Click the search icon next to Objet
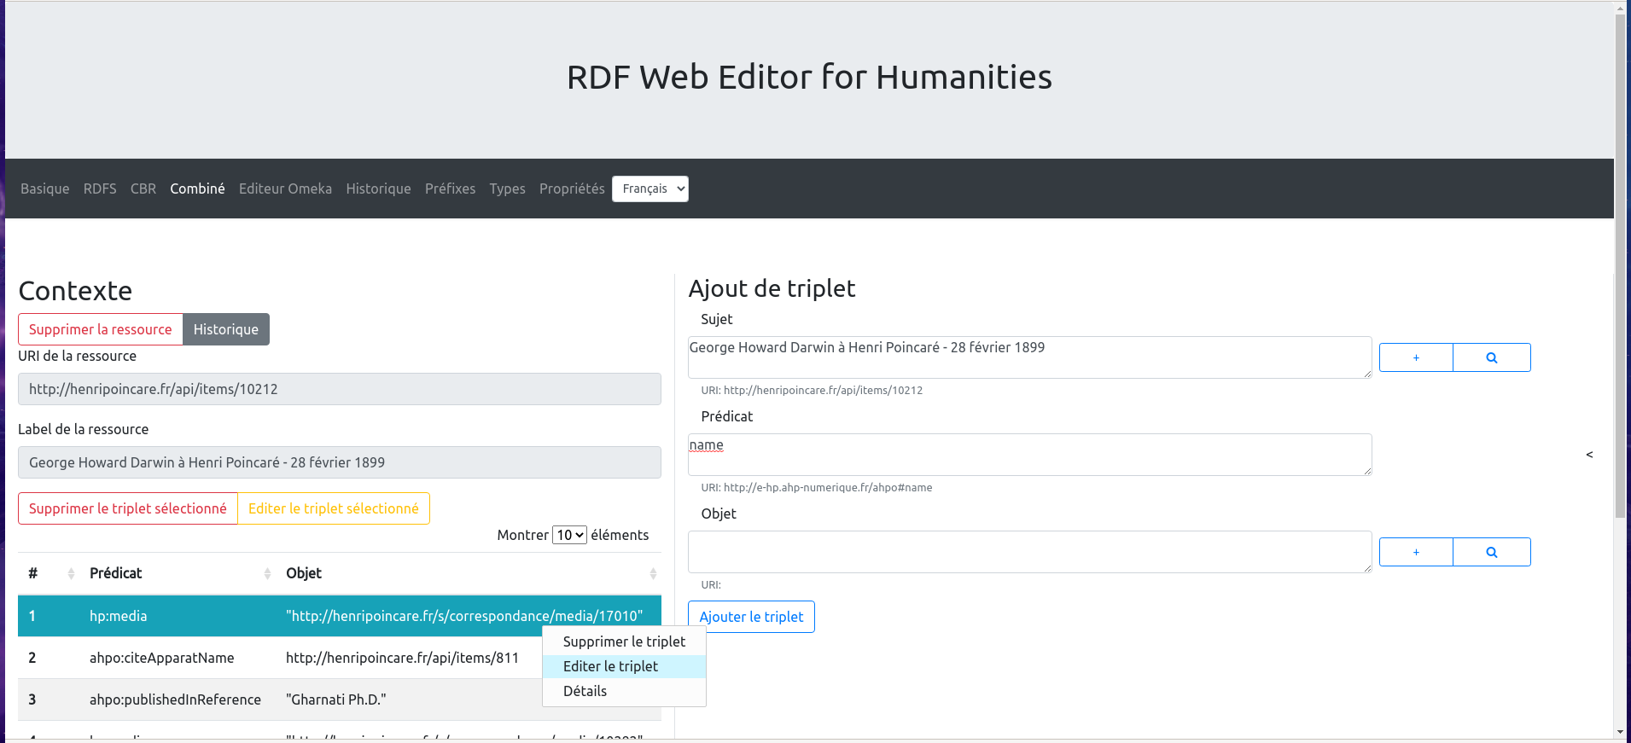 coord(1491,552)
